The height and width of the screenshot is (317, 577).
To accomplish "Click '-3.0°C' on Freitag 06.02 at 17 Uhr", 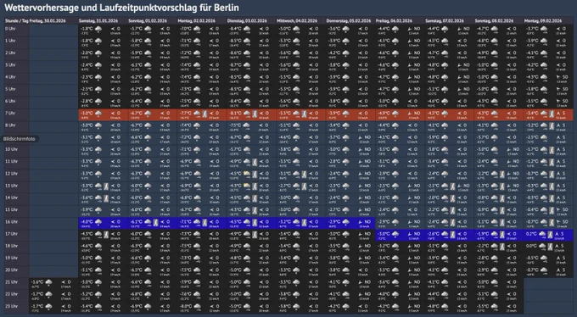I will click(x=384, y=234).
